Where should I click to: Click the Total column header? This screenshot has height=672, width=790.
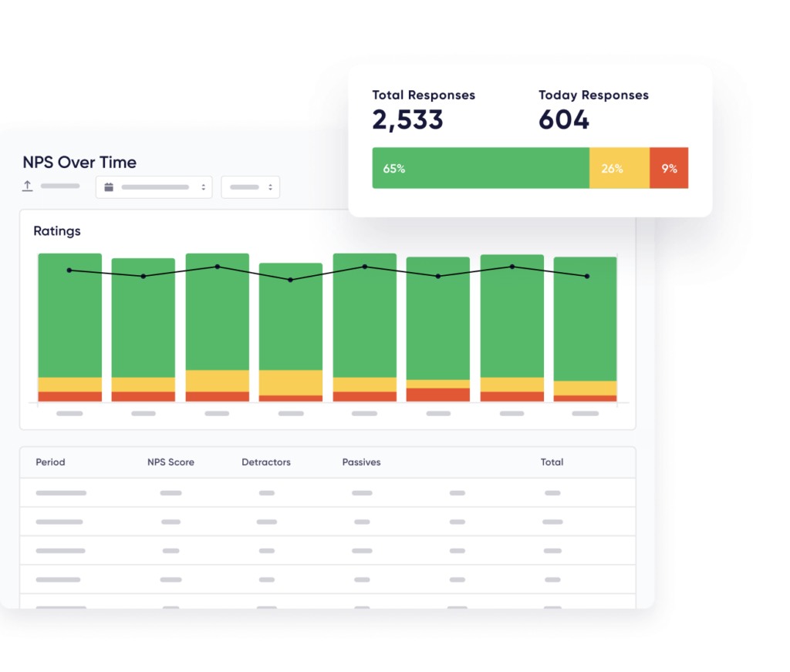(552, 462)
